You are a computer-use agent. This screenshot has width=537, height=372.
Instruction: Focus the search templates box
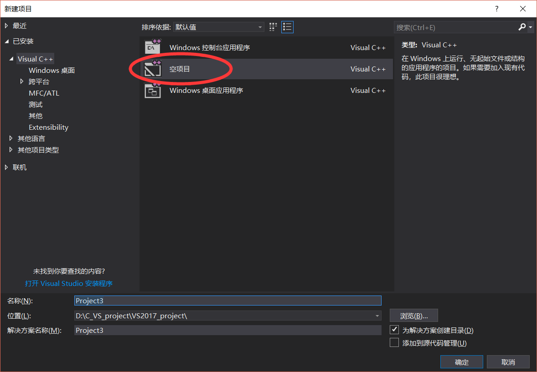455,27
